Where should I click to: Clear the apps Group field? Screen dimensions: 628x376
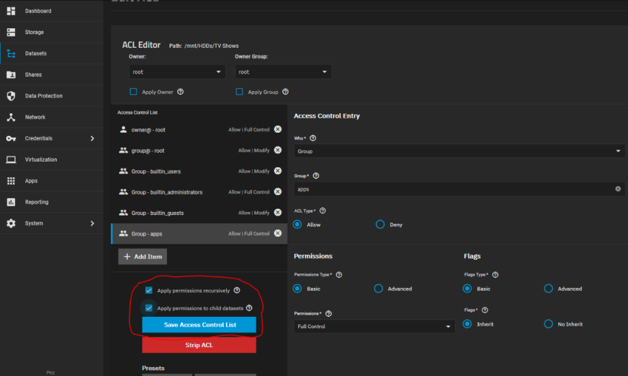coord(617,189)
